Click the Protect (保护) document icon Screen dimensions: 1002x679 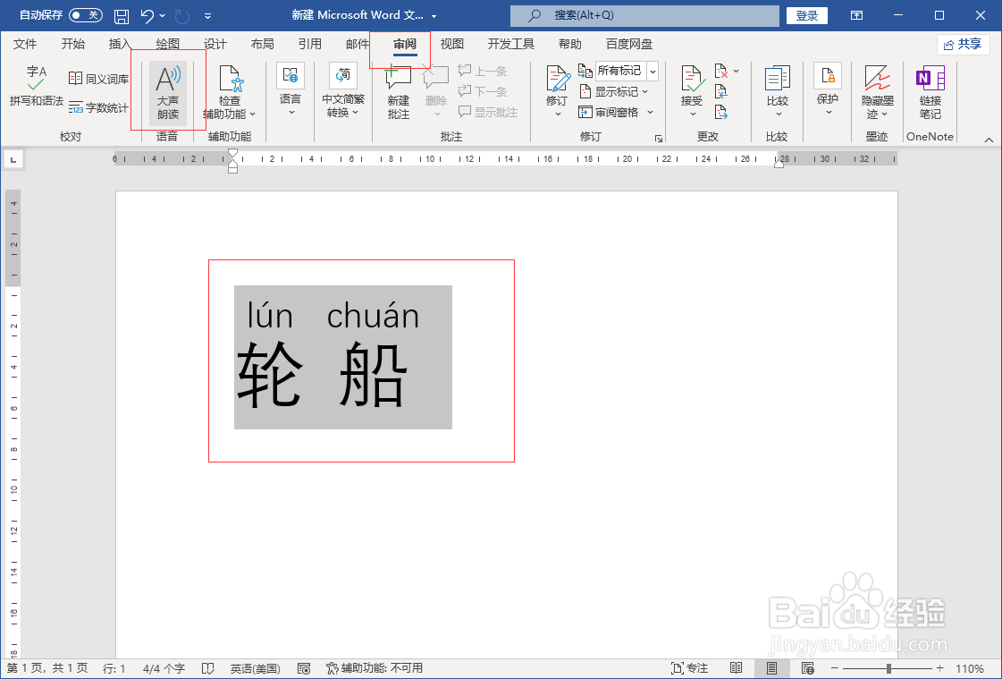point(828,76)
